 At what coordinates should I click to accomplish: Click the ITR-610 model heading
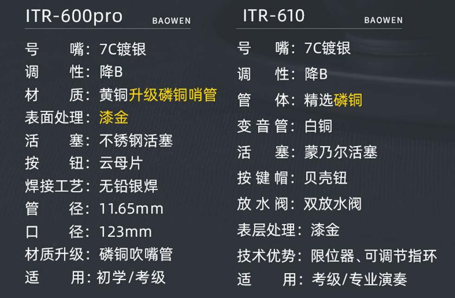[273, 15]
